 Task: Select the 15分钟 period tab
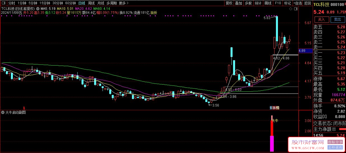[x=45, y=3]
